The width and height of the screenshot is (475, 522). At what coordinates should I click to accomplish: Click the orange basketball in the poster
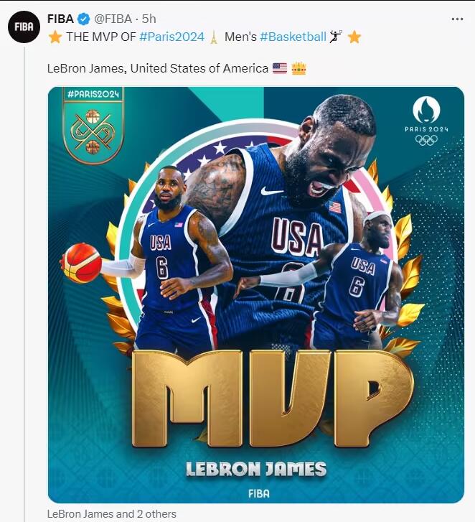[82, 263]
